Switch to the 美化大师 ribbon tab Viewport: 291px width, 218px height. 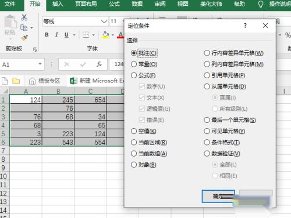click(211, 4)
